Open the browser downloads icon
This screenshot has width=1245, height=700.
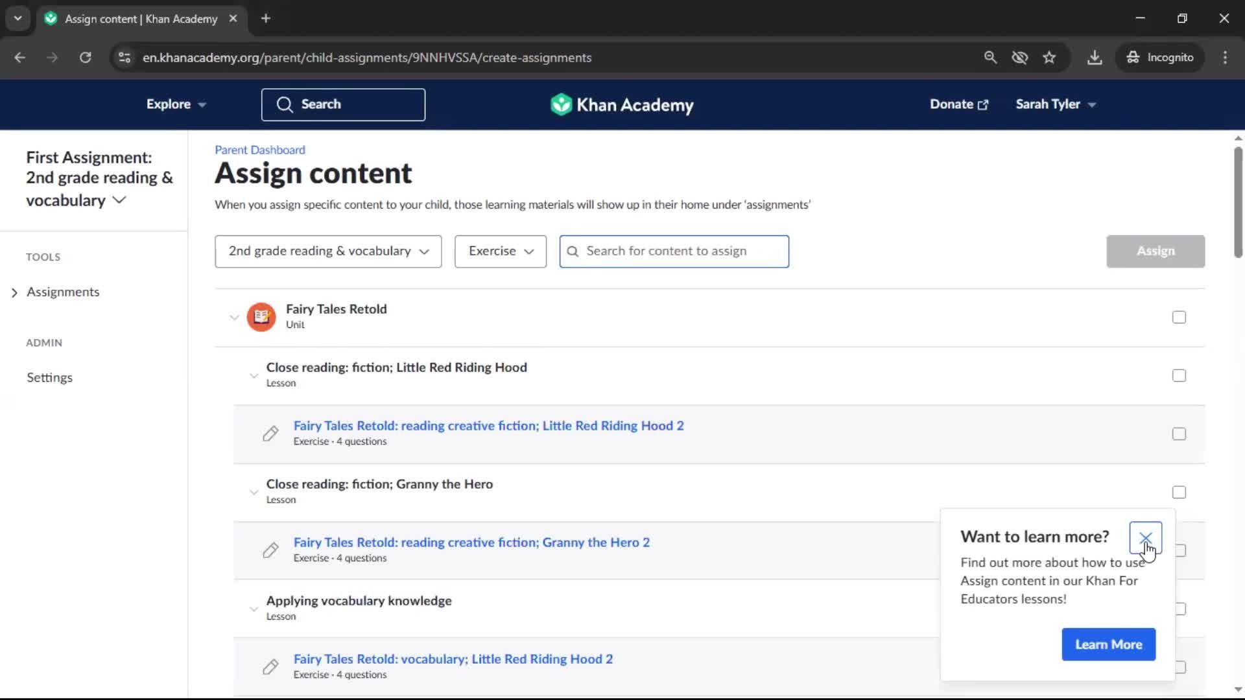1095,58
